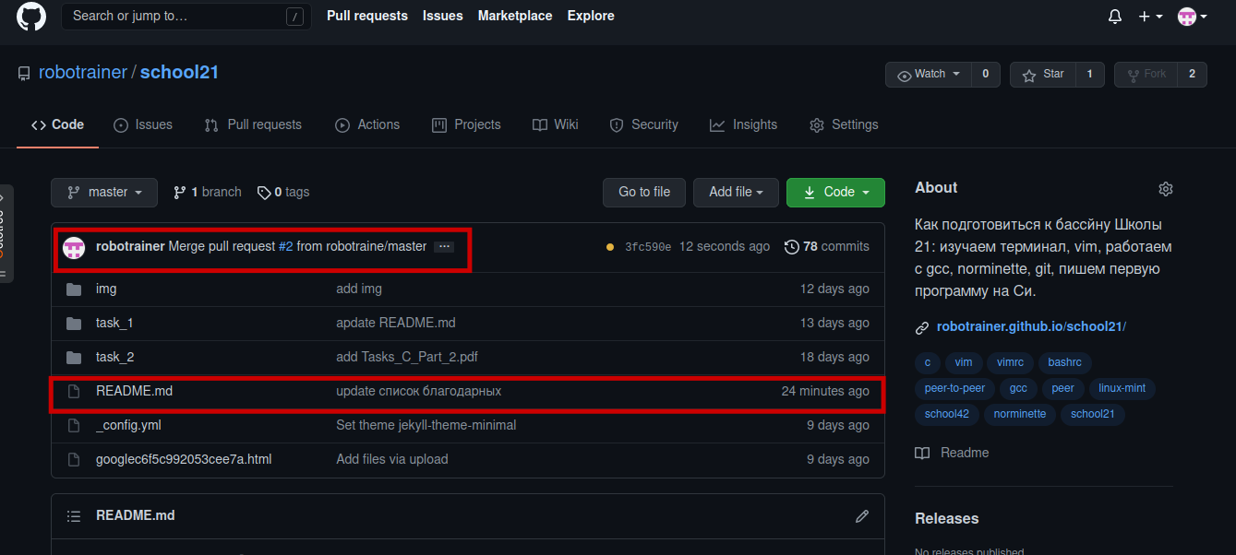Select the 'school42' topic tag
Viewport: 1236px width, 555px height.
(x=947, y=414)
